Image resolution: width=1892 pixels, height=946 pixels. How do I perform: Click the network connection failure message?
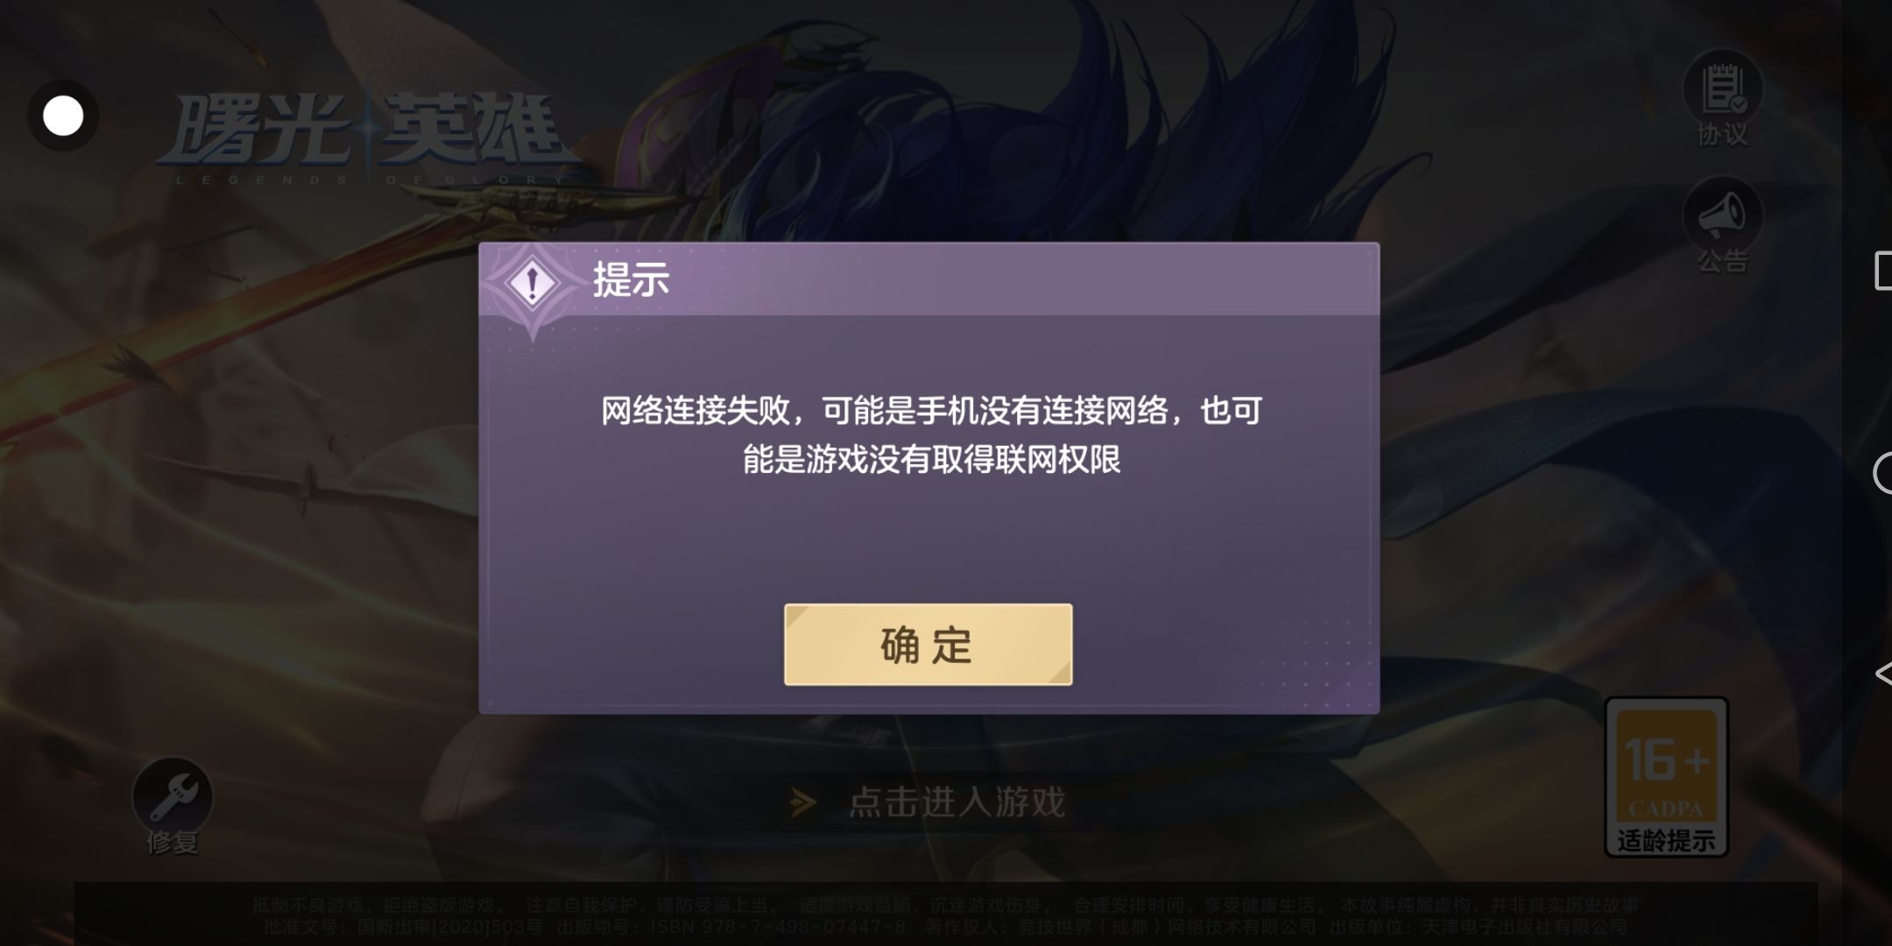pyautogui.click(x=931, y=434)
